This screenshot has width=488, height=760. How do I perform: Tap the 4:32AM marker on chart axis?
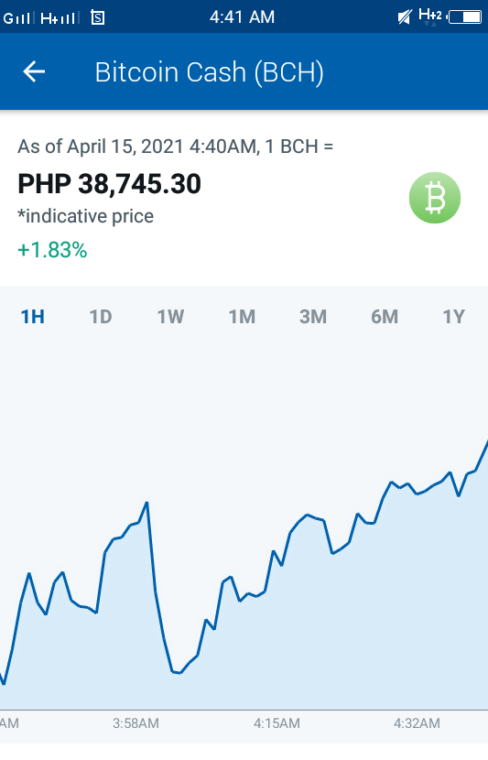click(417, 723)
